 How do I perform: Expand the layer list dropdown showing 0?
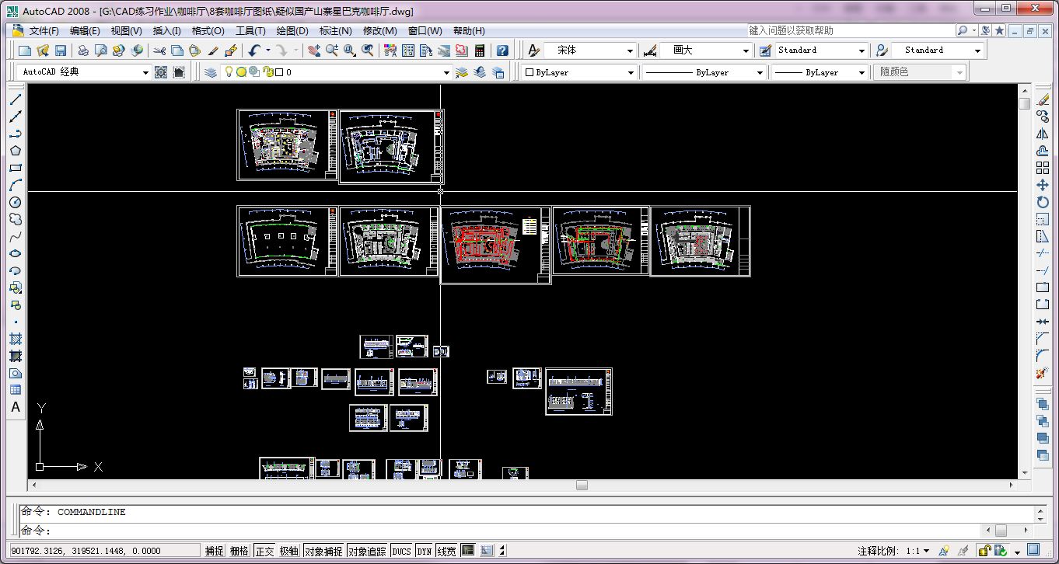(446, 72)
